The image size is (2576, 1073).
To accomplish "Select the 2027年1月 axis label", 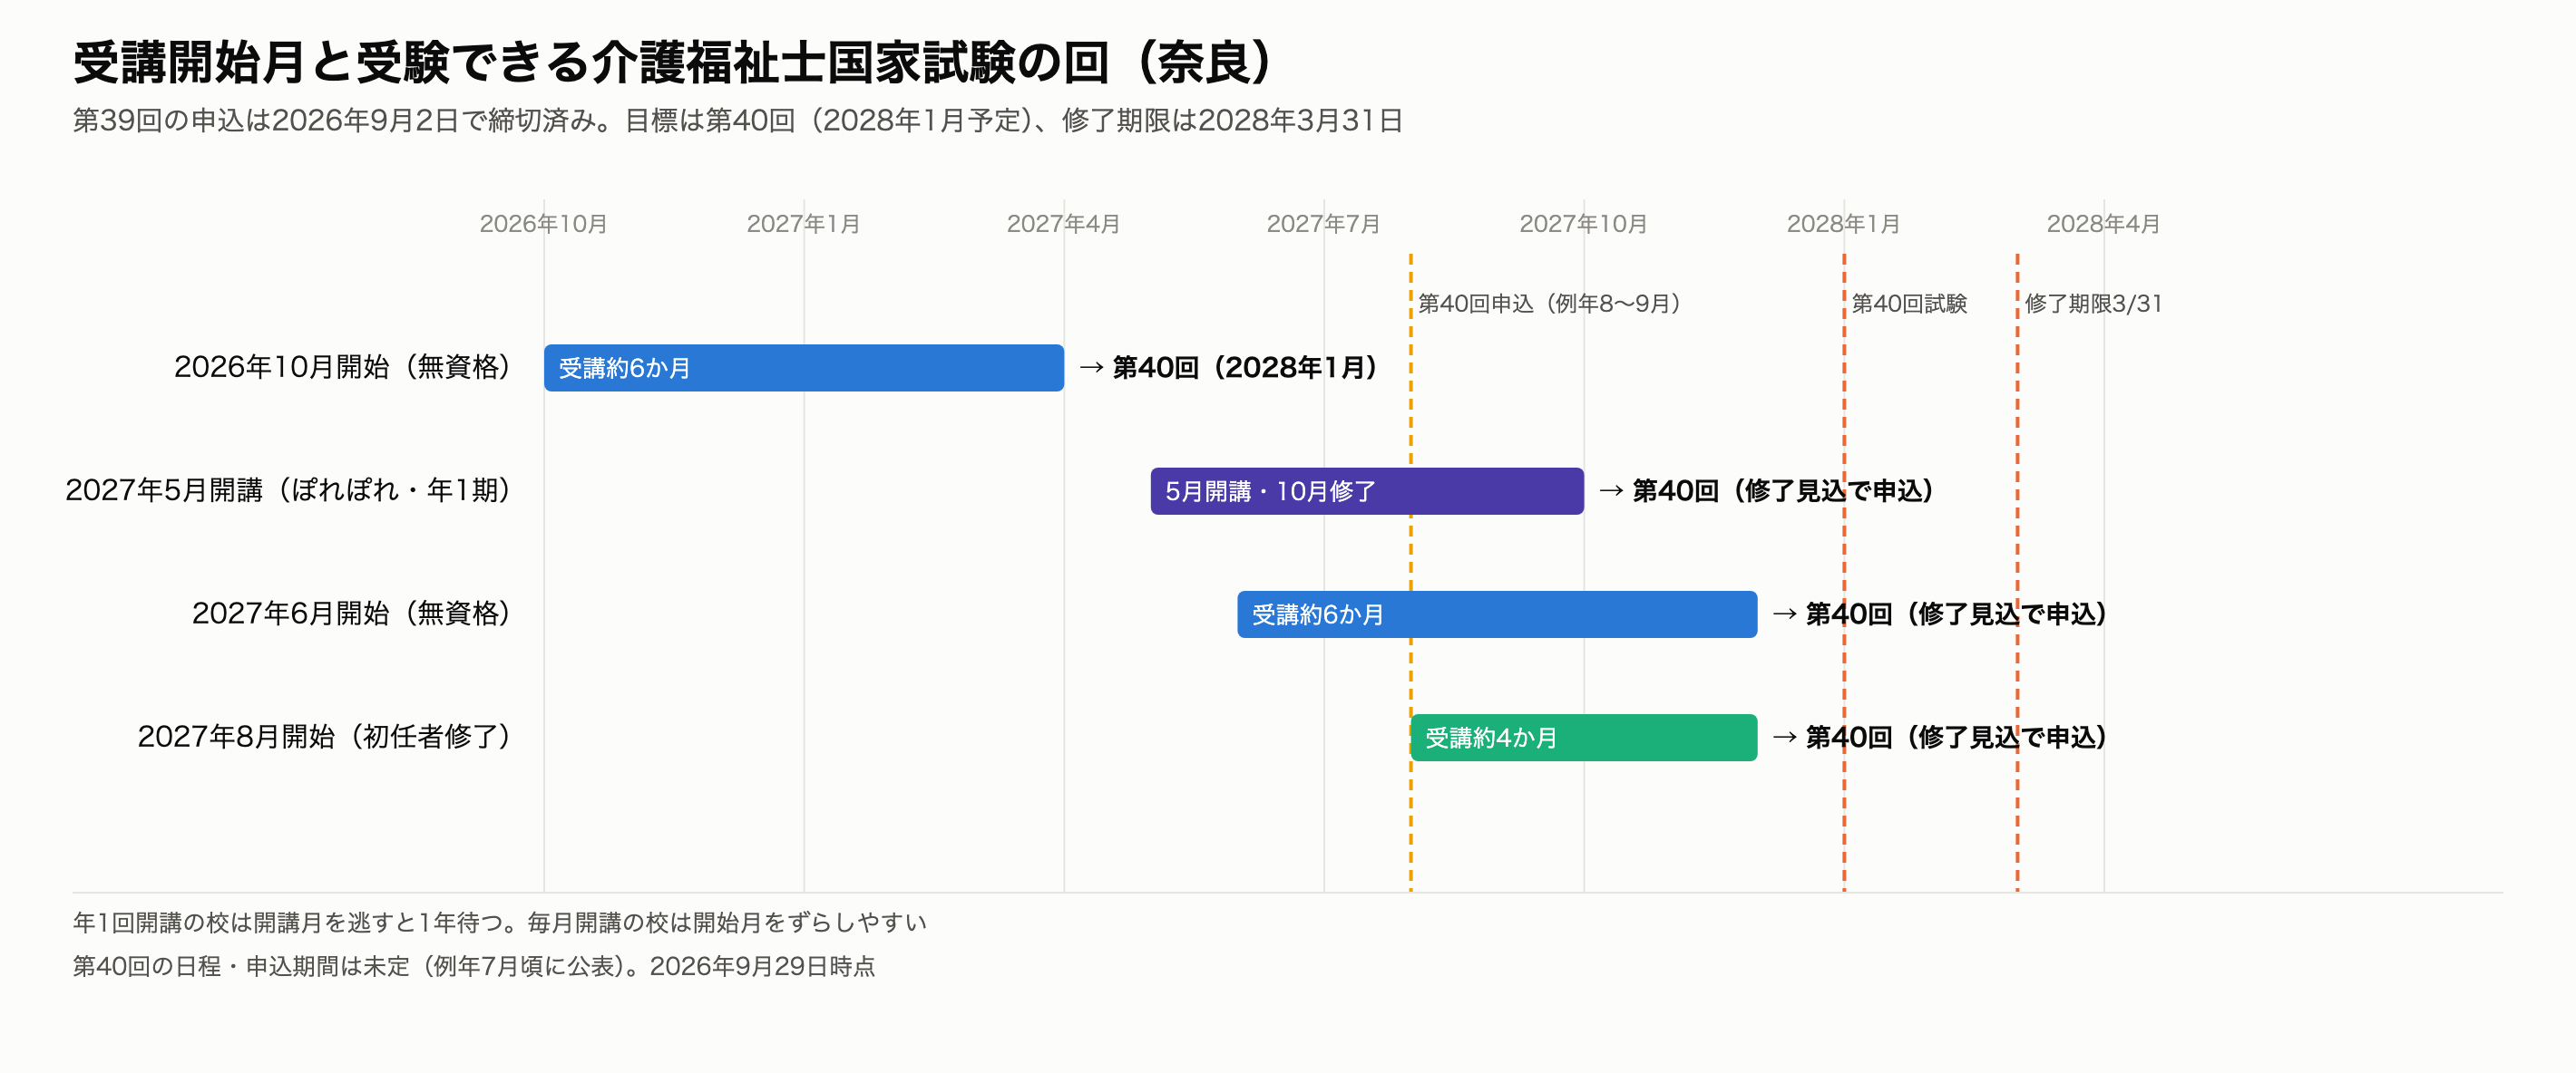I will pos(803,224).
